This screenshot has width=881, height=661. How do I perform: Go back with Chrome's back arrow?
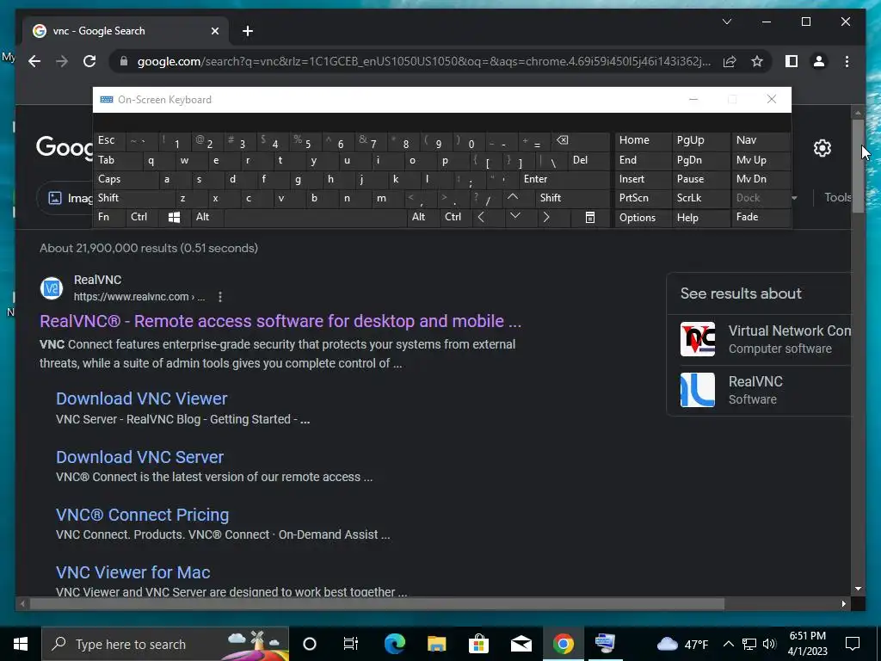[x=34, y=61]
